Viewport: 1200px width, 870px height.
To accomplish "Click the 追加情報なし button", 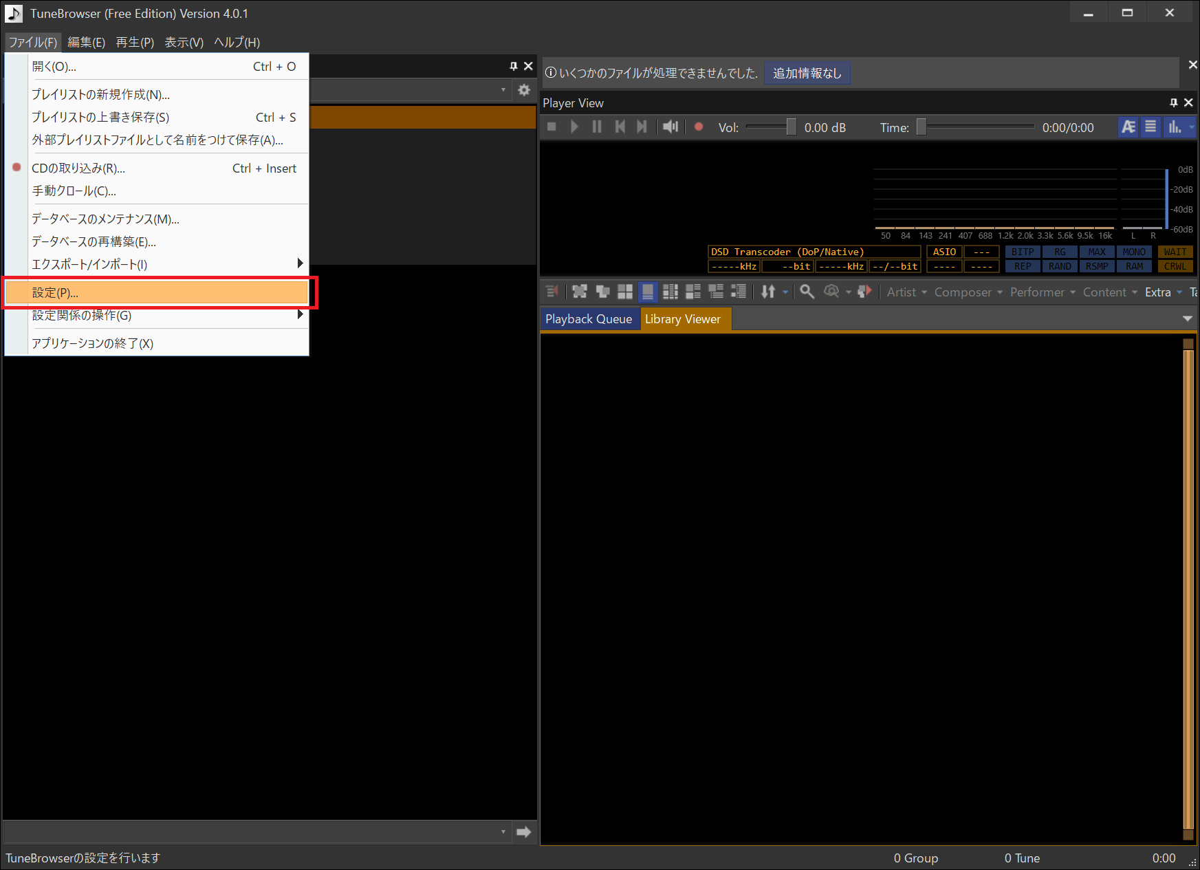I will 807,73.
